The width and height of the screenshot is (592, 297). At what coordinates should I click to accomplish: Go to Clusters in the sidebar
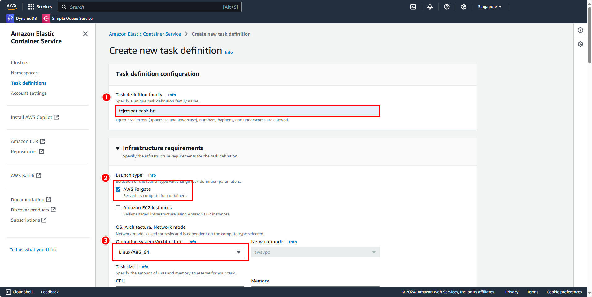(20, 63)
